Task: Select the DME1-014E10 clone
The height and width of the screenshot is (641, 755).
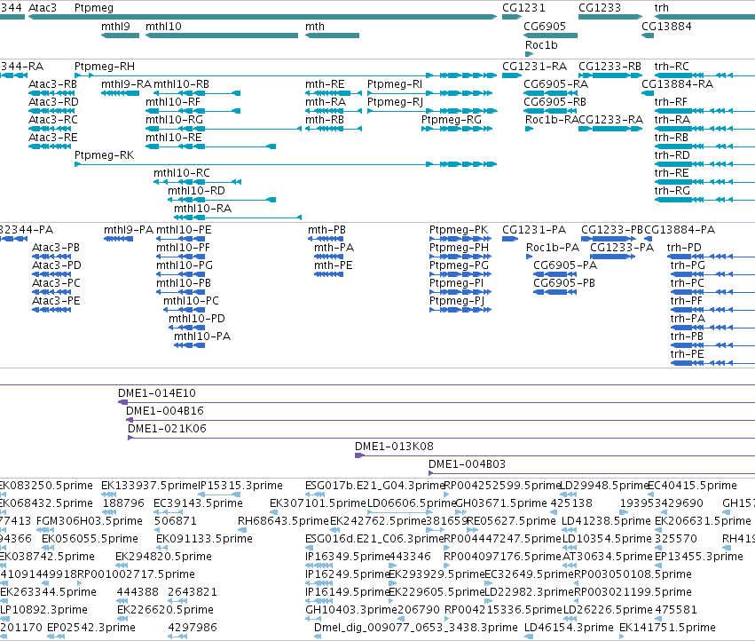Action: click(436, 402)
